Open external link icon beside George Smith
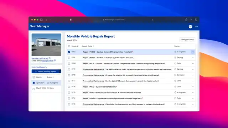The height and width of the screenshot is (128, 228). pyautogui.click(x=55, y=60)
